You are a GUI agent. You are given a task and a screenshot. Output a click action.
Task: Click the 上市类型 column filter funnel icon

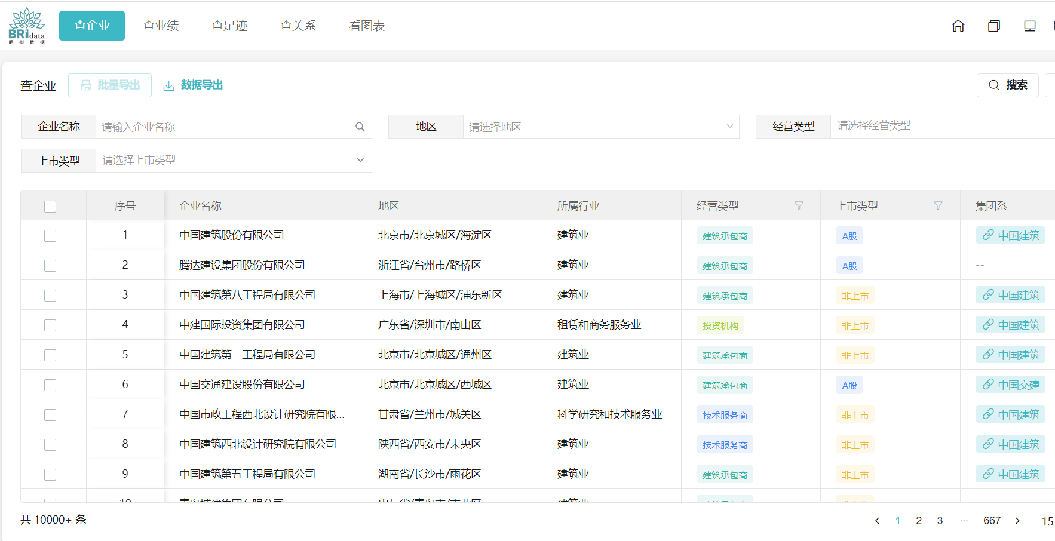[x=938, y=205]
